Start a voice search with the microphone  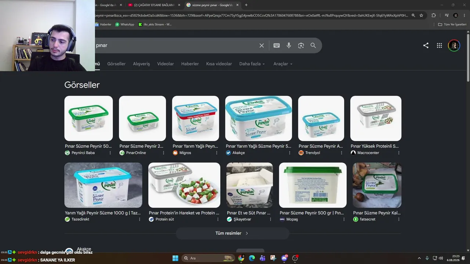(x=289, y=45)
